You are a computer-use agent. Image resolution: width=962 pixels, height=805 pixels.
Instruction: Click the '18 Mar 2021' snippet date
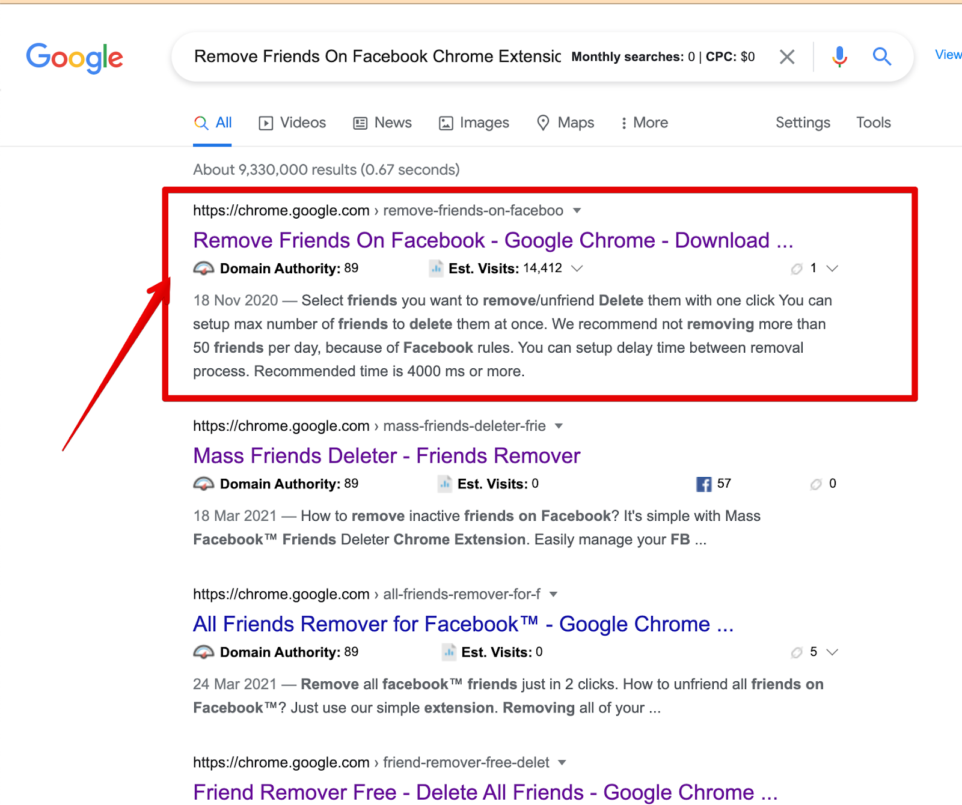(235, 516)
